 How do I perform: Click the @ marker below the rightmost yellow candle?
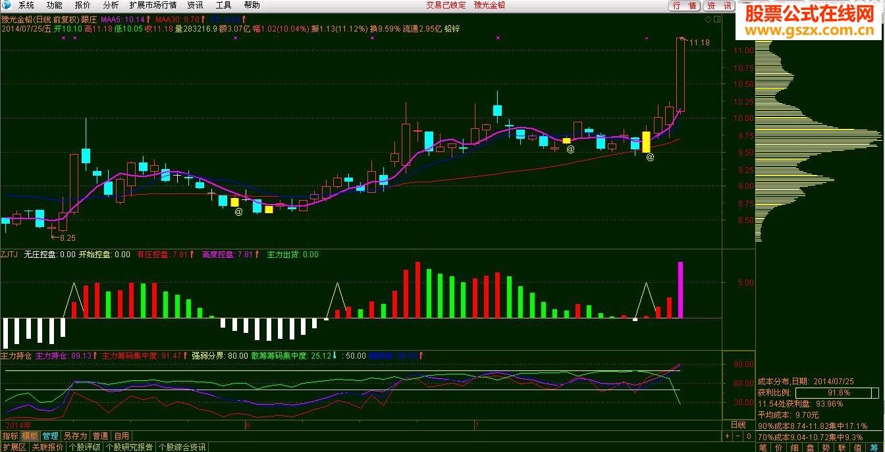coord(650,157)
